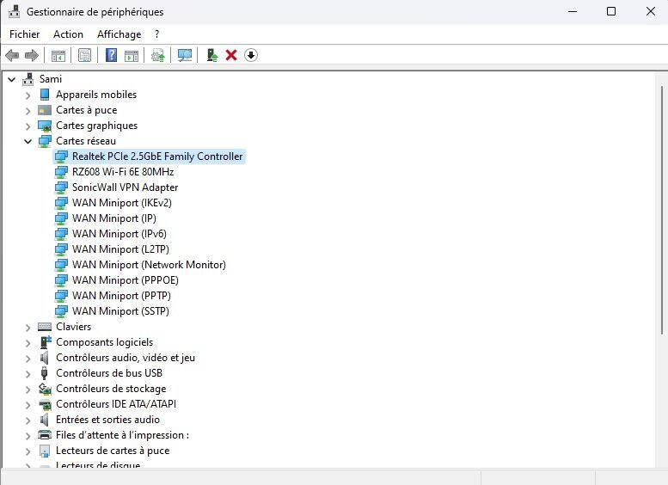Select SonicWall VPN Adapter
The image size is (668, 485).
(125, 187)
